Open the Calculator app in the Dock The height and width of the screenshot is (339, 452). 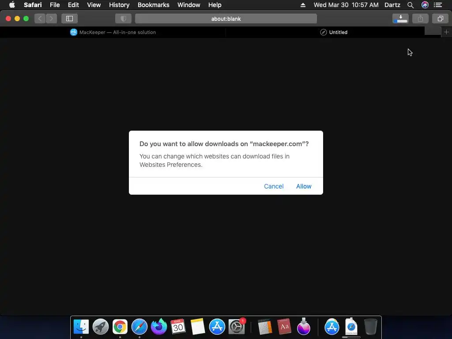[x=265, y=327]
